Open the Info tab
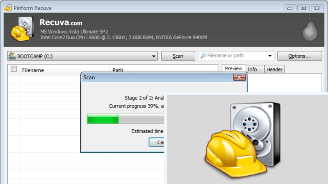Image resolution: width=328 pixels, height=184 pixels. click(253, 70)
